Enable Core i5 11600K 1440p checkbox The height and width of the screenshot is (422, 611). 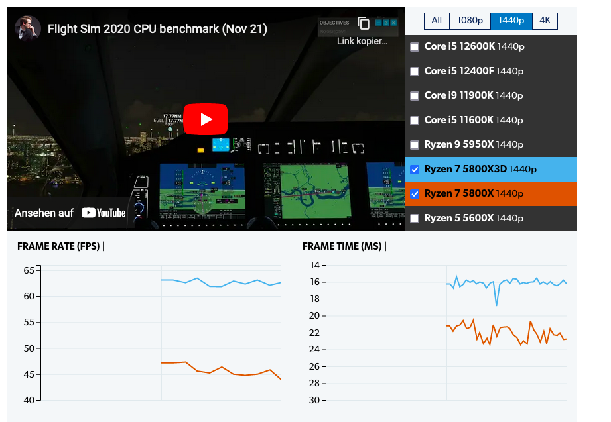[415, 121]
